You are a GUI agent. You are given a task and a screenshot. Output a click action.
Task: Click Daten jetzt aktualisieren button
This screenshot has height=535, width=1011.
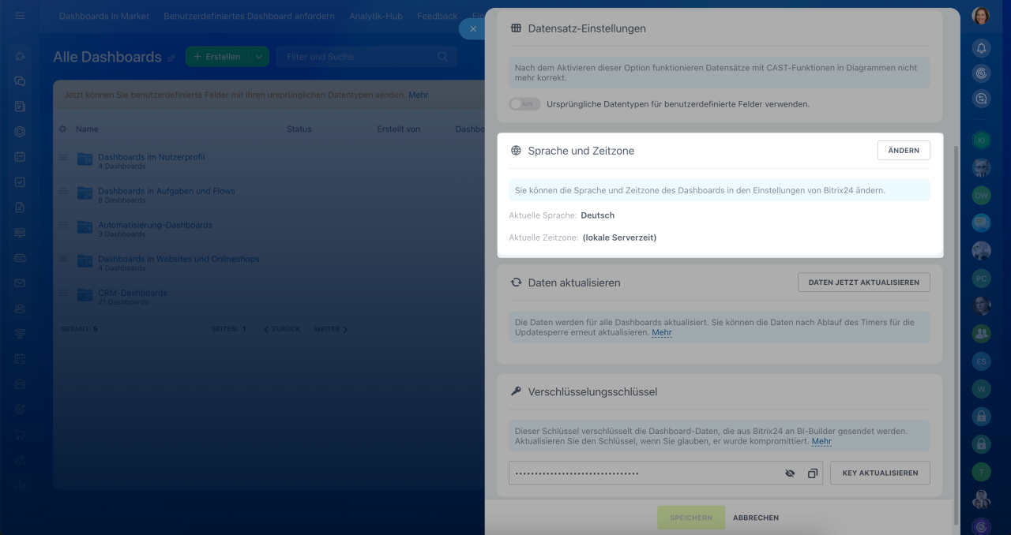click(864, 282)
